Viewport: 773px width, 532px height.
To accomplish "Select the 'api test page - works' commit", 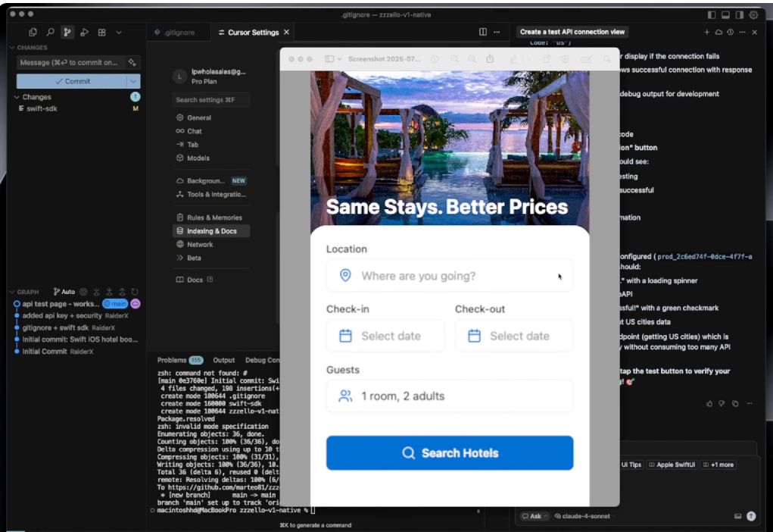I will click(61, 303).
